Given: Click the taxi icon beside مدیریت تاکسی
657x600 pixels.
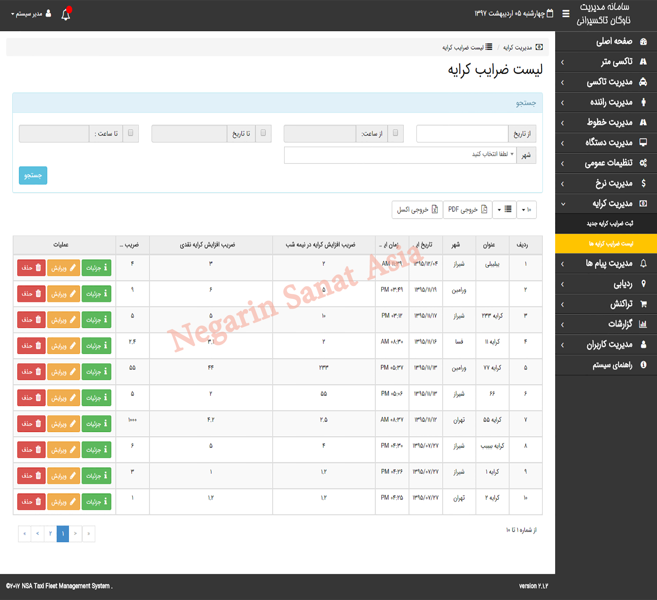Looking at the screenshot, I should [643, 82].
